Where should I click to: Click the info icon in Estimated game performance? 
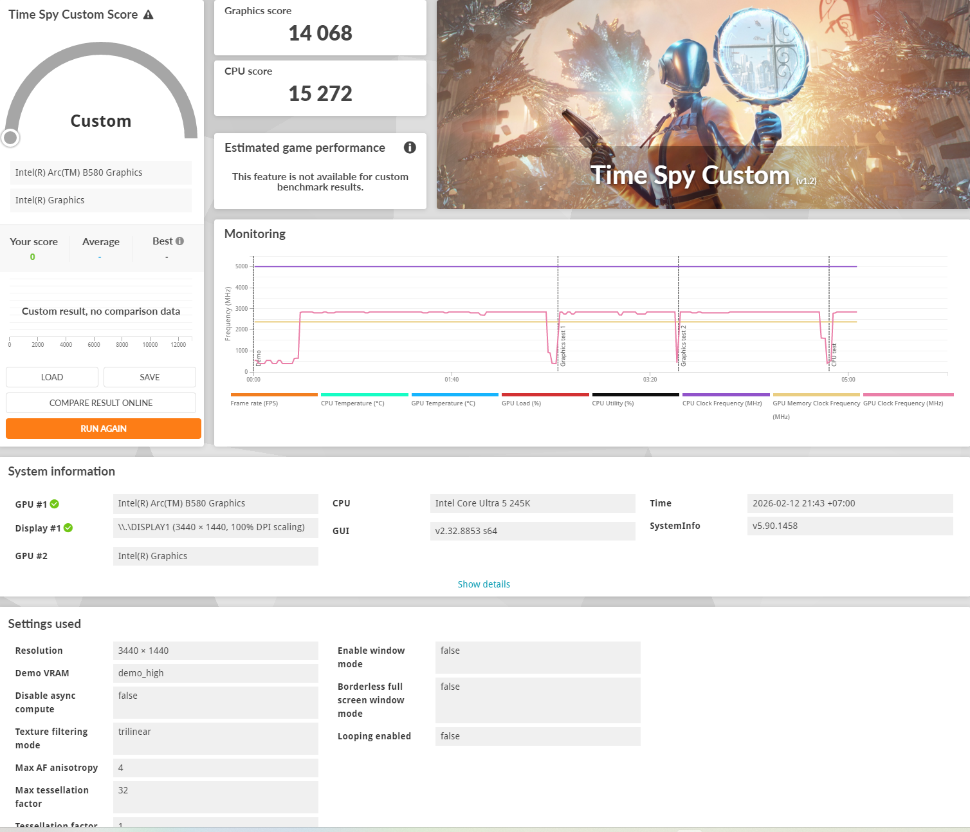(x=410, y=147)
